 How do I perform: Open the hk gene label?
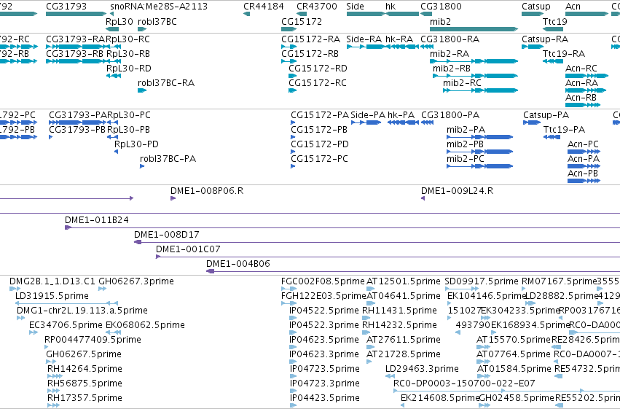[x=391, y=7]
